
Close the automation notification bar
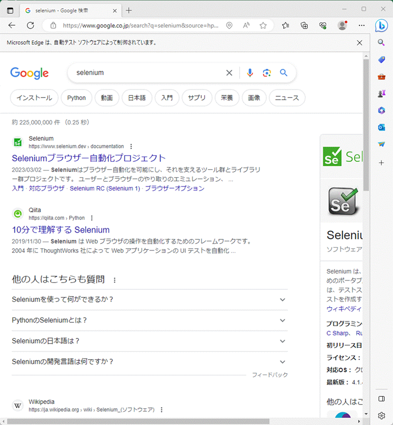click(360, 43)
